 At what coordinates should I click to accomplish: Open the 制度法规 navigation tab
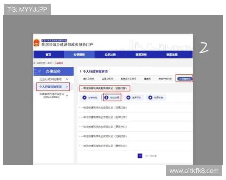172,54
